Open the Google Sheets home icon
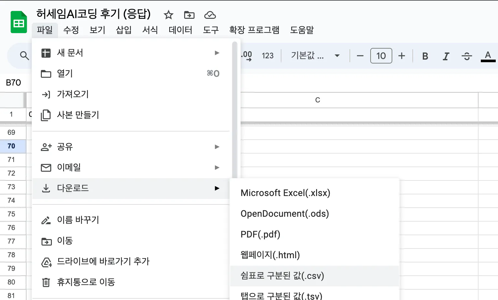 (x=19, y=22)
